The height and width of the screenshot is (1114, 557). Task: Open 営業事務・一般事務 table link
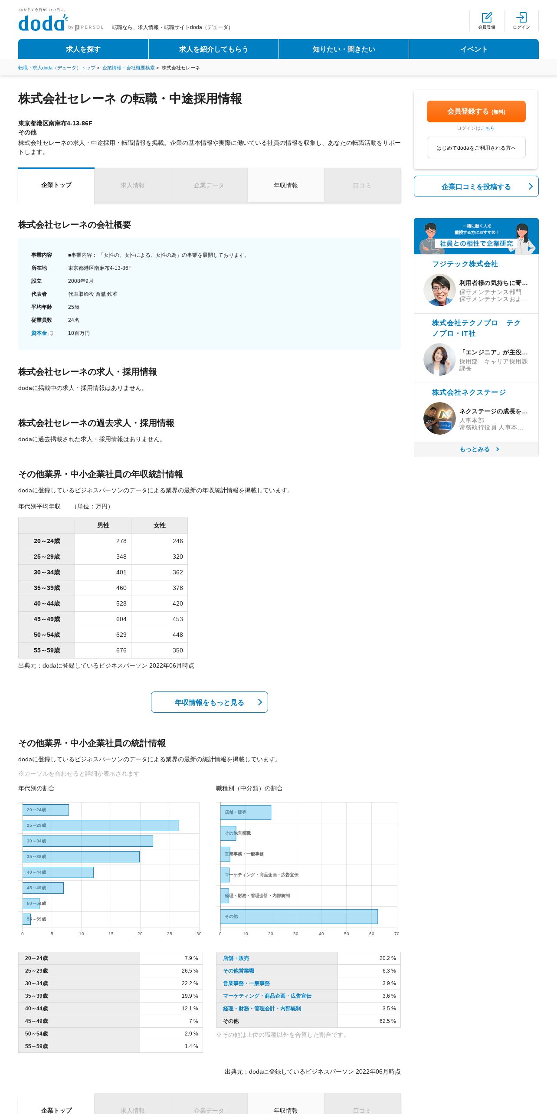[246, 983]
